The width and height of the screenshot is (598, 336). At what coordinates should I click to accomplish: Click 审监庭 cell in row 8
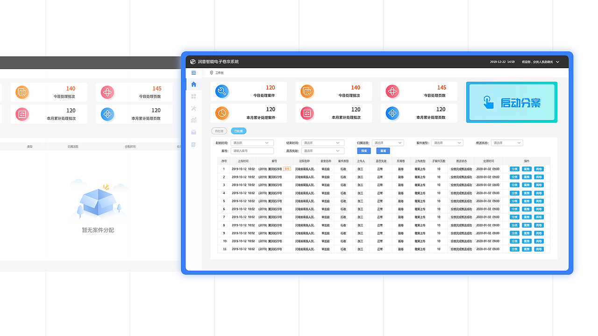pyautogui.click(x=326, y=225)
